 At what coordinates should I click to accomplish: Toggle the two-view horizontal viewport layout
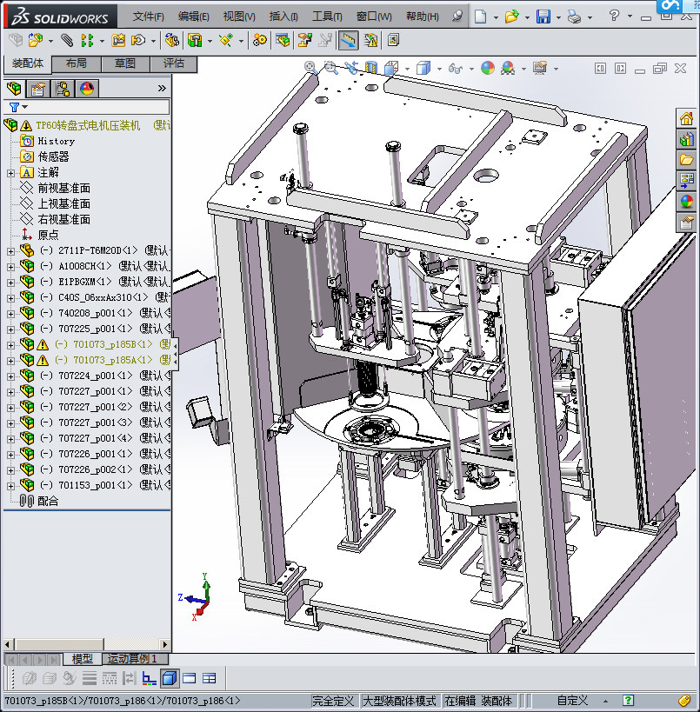point(190,678)
